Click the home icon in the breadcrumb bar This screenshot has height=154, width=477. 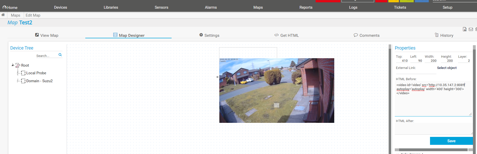point(3,15)
